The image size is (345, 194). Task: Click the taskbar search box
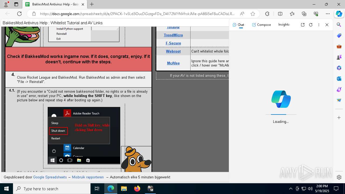(52, 189)
